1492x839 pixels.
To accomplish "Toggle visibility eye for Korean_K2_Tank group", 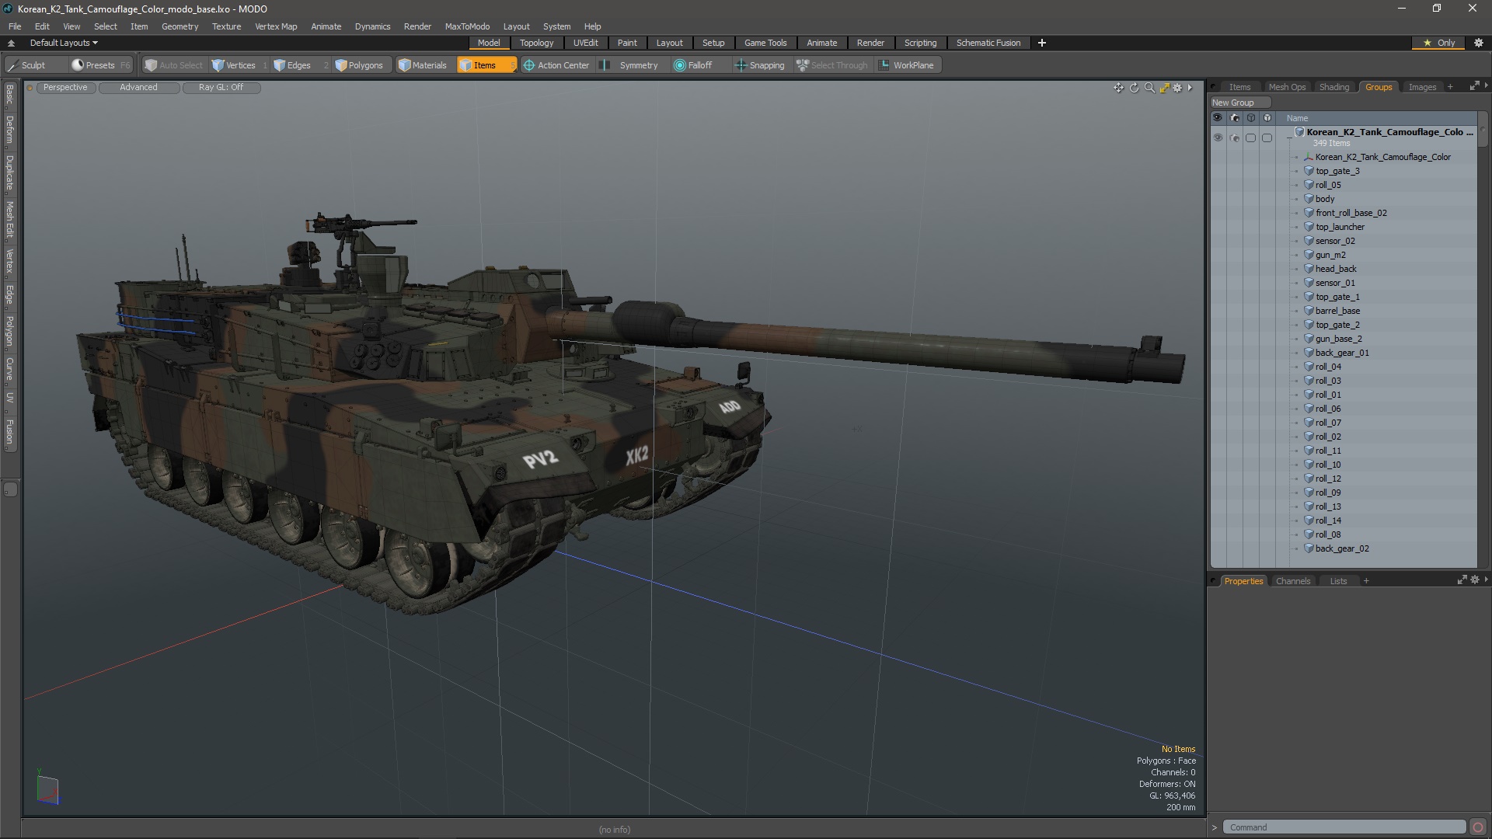I will [1218, 138].
